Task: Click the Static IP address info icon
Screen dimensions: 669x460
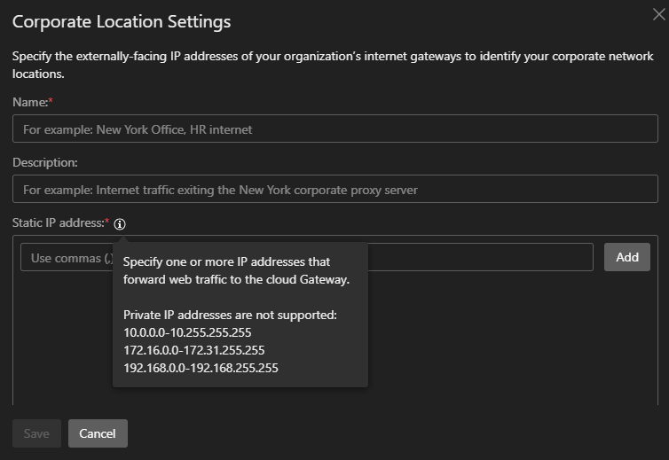Action: click(120, 224)
